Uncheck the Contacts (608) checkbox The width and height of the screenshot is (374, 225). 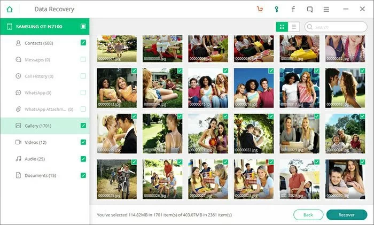pos(83,43)
